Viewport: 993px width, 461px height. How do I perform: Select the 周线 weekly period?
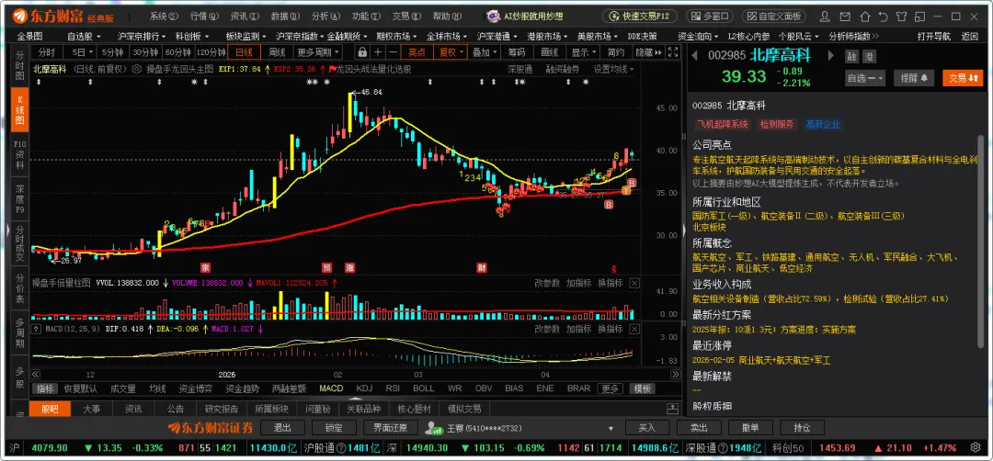coord(277,51)
